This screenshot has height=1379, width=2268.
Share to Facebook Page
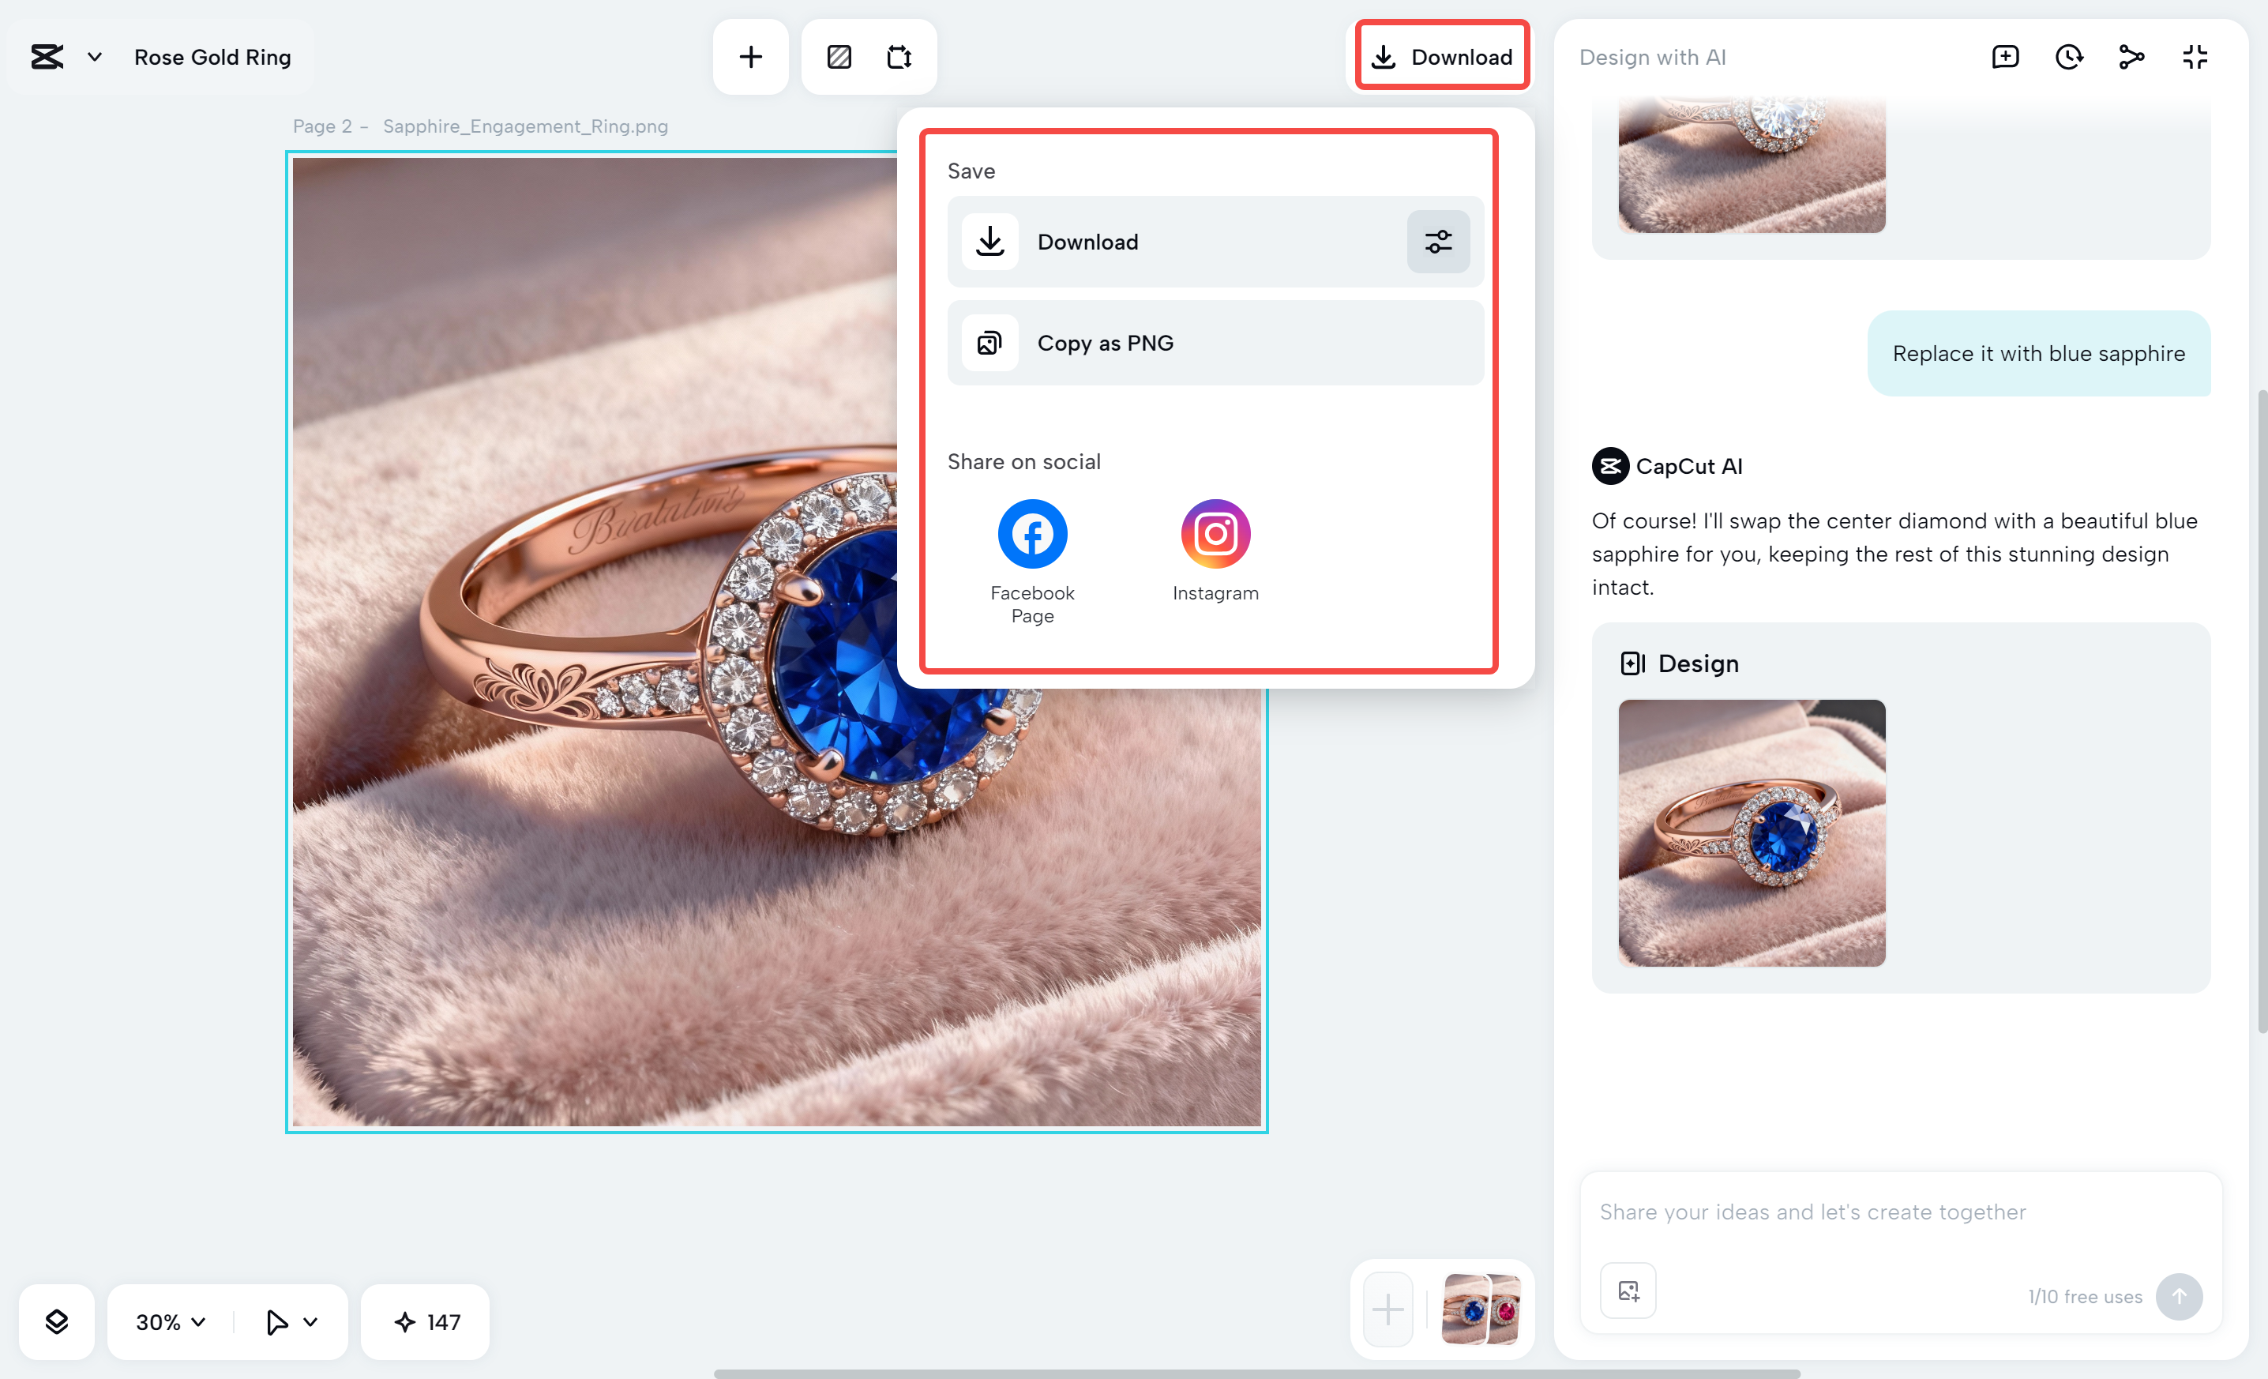pos(1032,534)
